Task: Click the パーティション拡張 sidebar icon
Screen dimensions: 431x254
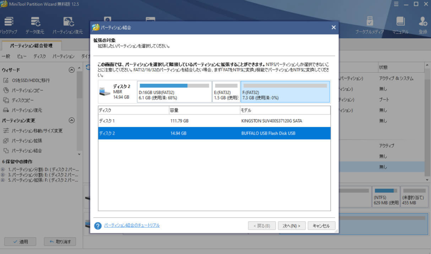Action: click(x=6, y=140)
